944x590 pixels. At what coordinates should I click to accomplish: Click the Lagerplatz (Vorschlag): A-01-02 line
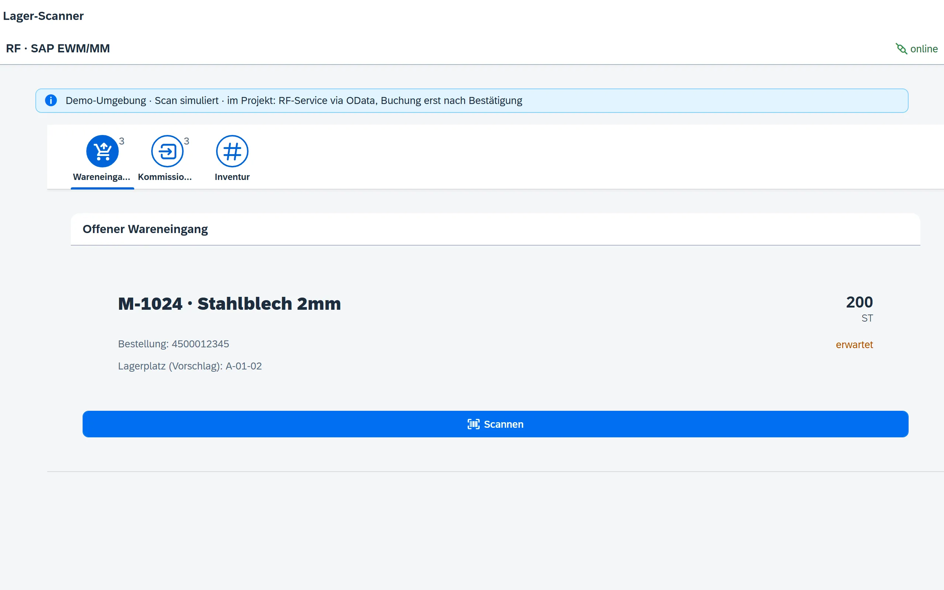pos(190,366)
